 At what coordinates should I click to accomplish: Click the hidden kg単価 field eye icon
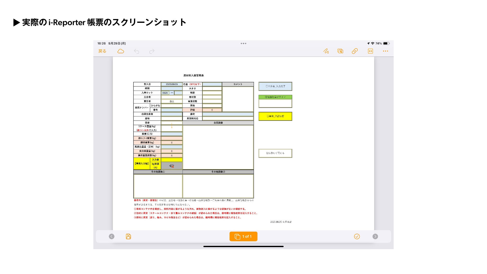(x=172, y=166)
